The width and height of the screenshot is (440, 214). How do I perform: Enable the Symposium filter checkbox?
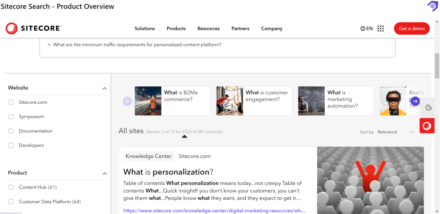[x=11, y=117]
